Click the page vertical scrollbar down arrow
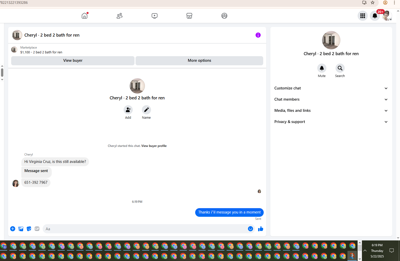Screen dimensions: 400x261 pyautogui.click(x=398, y=238)
